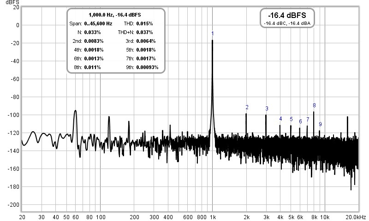Click the '-16.4 dBC, -16.4 dBA' weighted readout

[287, 23]
